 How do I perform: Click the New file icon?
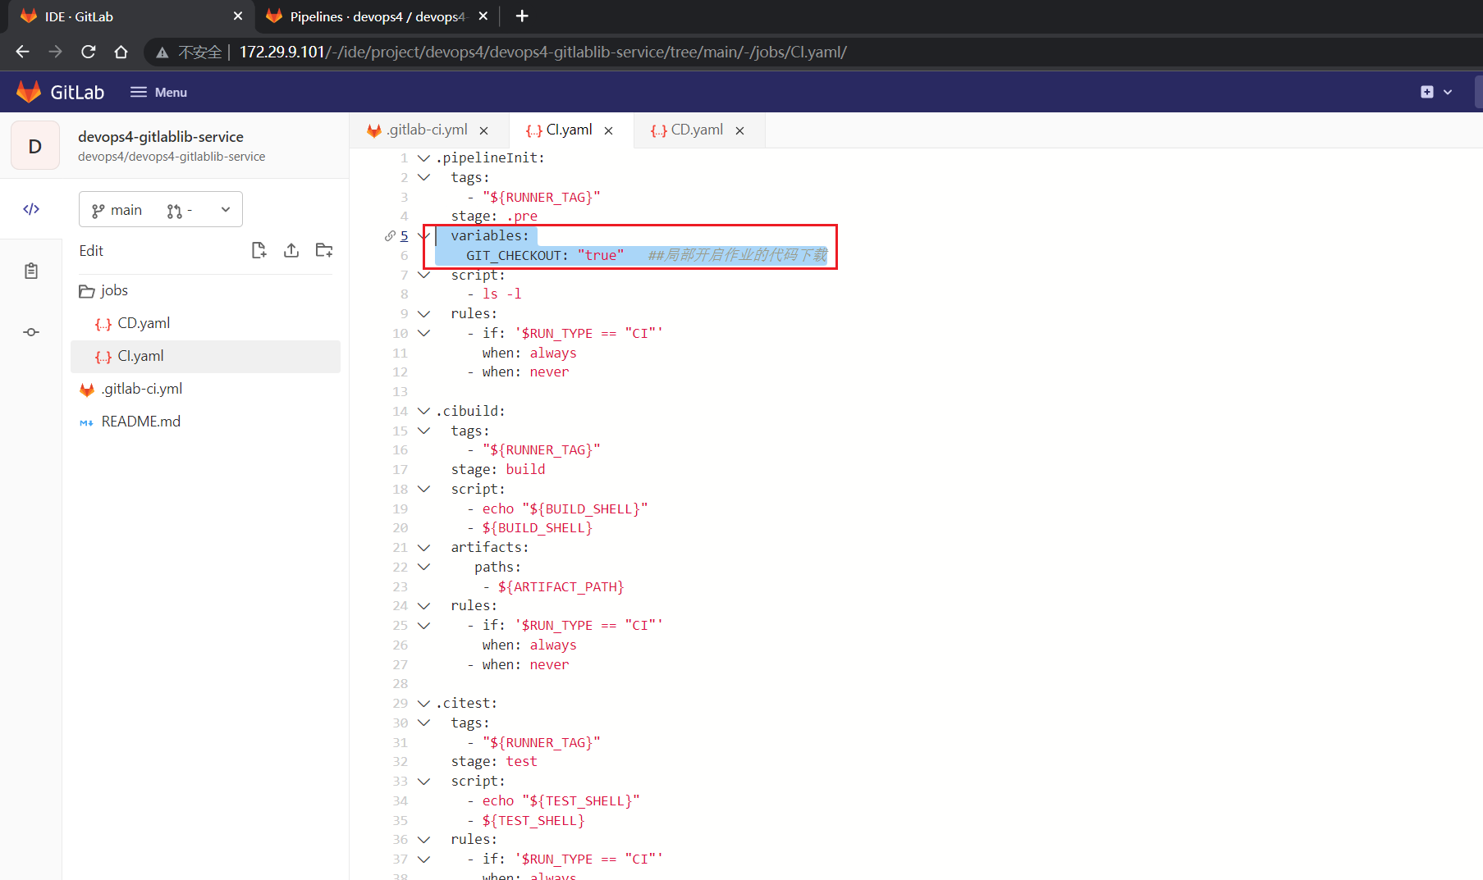click(259, 250)
